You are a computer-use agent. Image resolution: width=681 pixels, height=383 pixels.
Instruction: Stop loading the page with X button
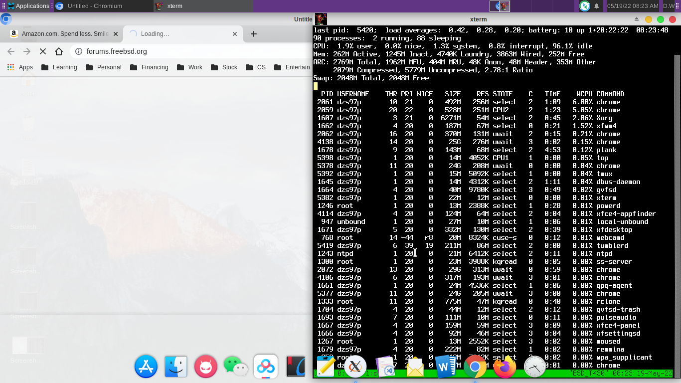point(43,51)
